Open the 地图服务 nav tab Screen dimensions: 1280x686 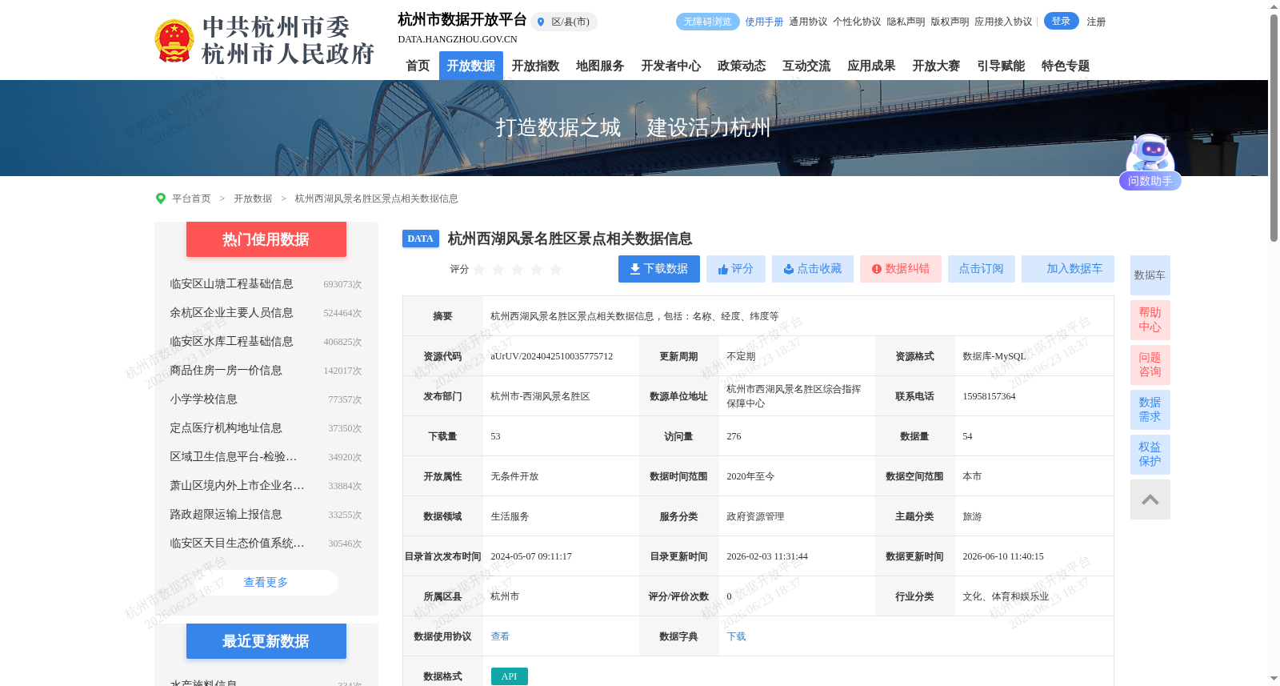pyautogui.click(x=600, y=66)
